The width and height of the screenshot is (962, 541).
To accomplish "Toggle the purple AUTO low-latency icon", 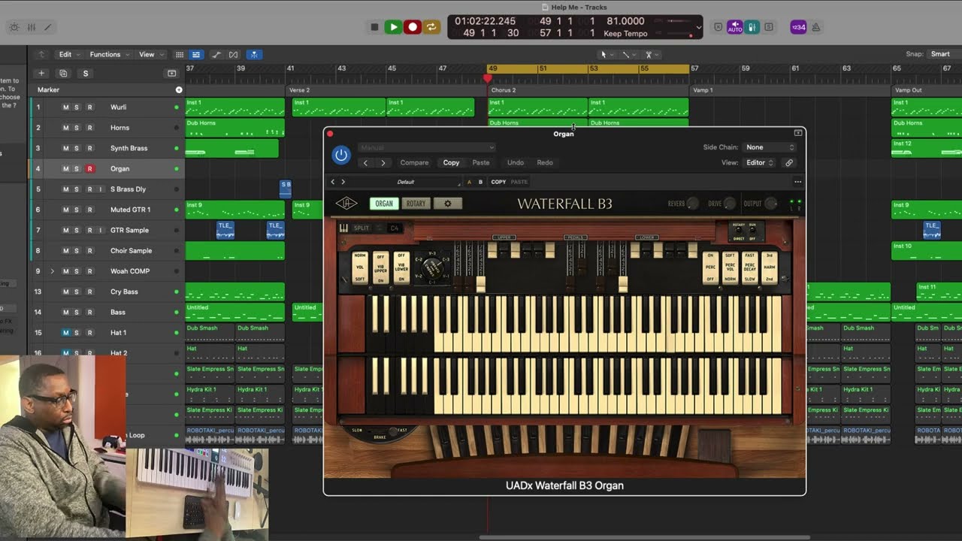I will [x=735, y=27].
